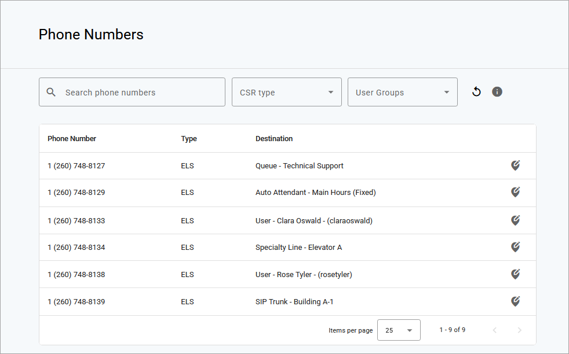The height and width of the screenshot is (354, 569).
Task: Edit location for Queue - Technical Support row
Action: [515, 166]
